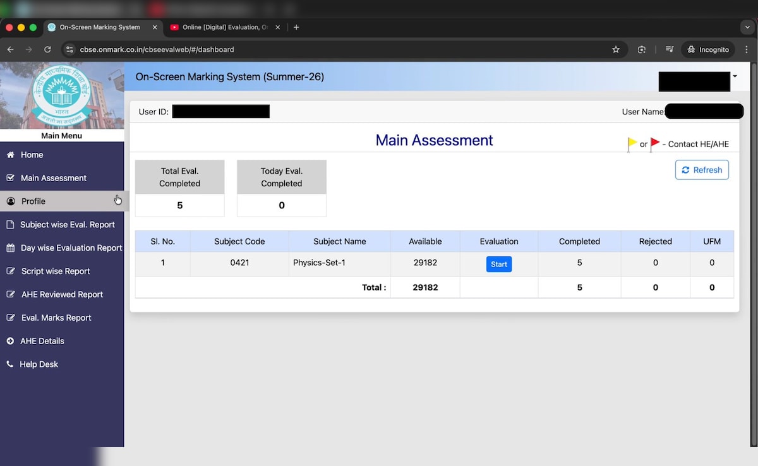Click the Incognito indicator button
This screenshot has width=758, height=466.
pyautogui.click(x=708, y=49)
